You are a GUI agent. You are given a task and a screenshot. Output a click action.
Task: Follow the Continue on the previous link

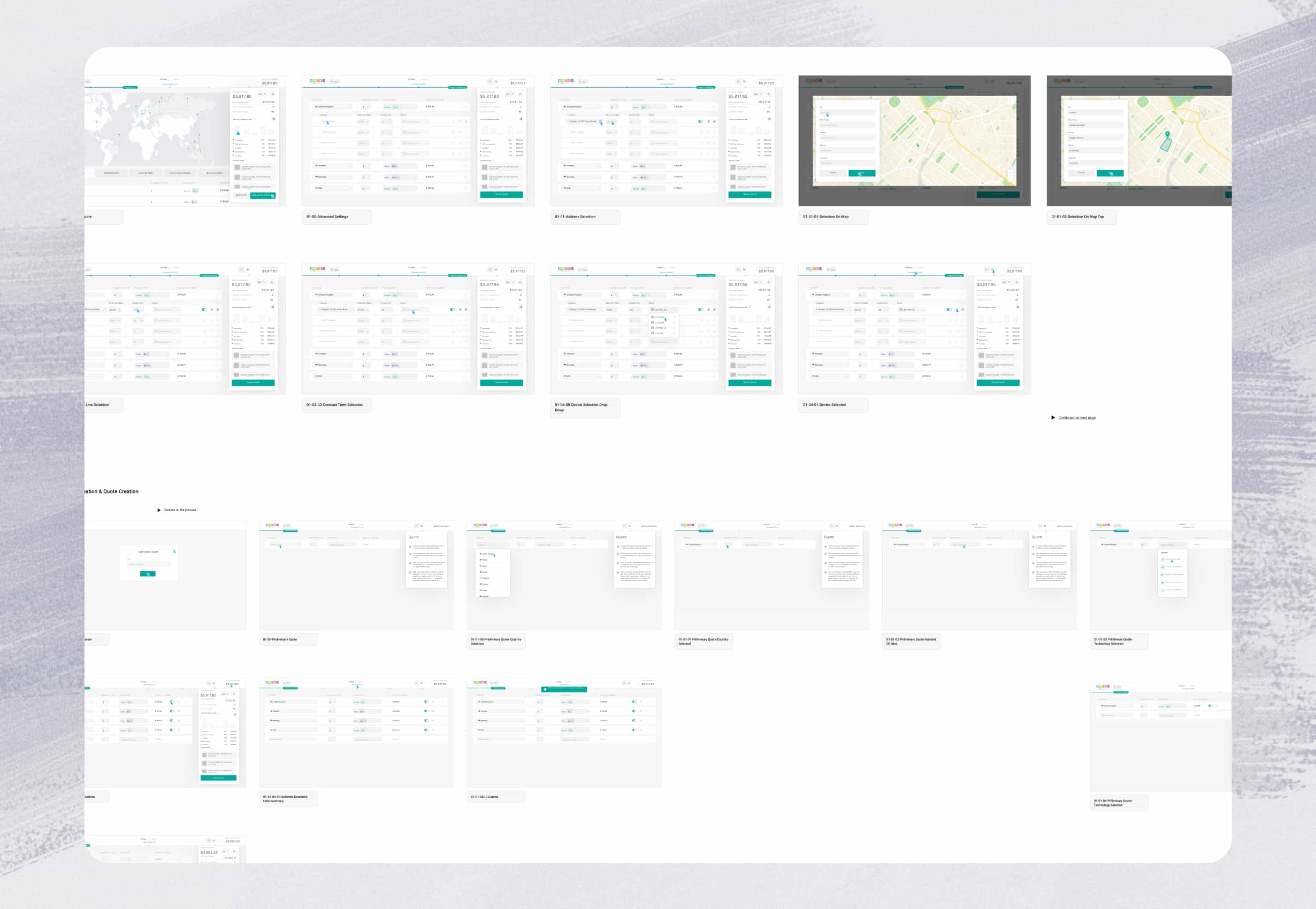click(x=179, y=510)
